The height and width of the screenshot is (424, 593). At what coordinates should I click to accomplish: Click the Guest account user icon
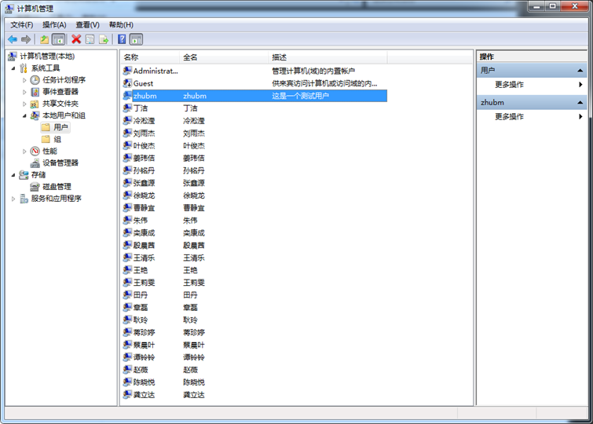[127, 83]
